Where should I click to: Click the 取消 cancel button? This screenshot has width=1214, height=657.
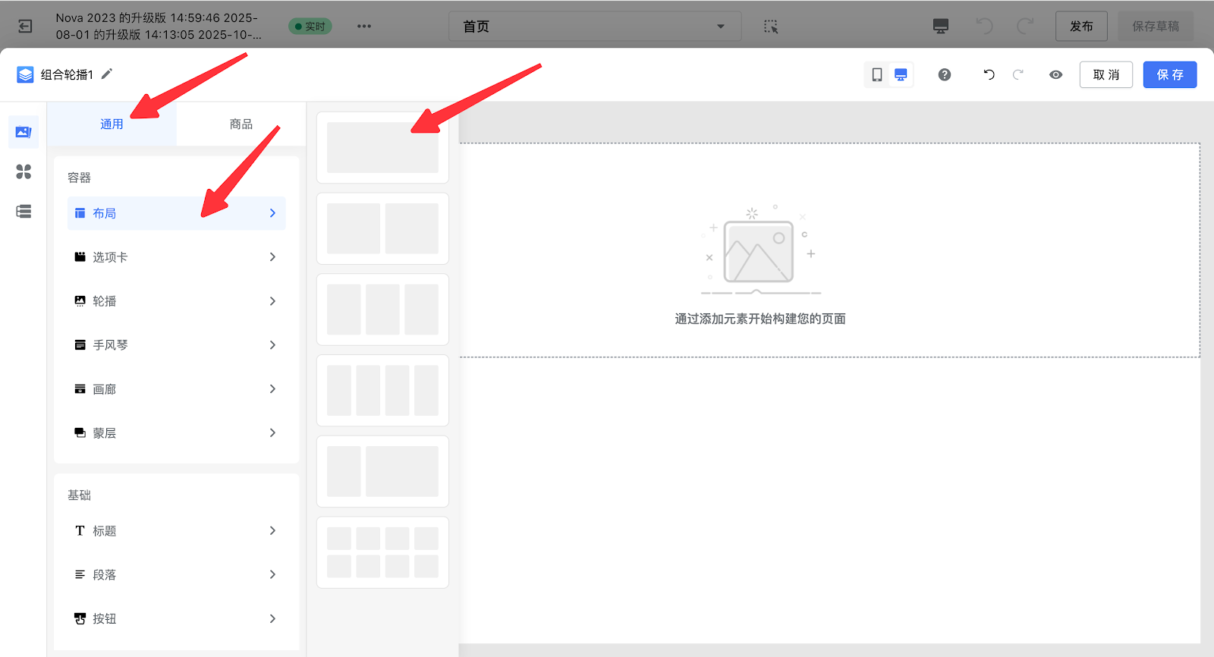pos(1105,74)
